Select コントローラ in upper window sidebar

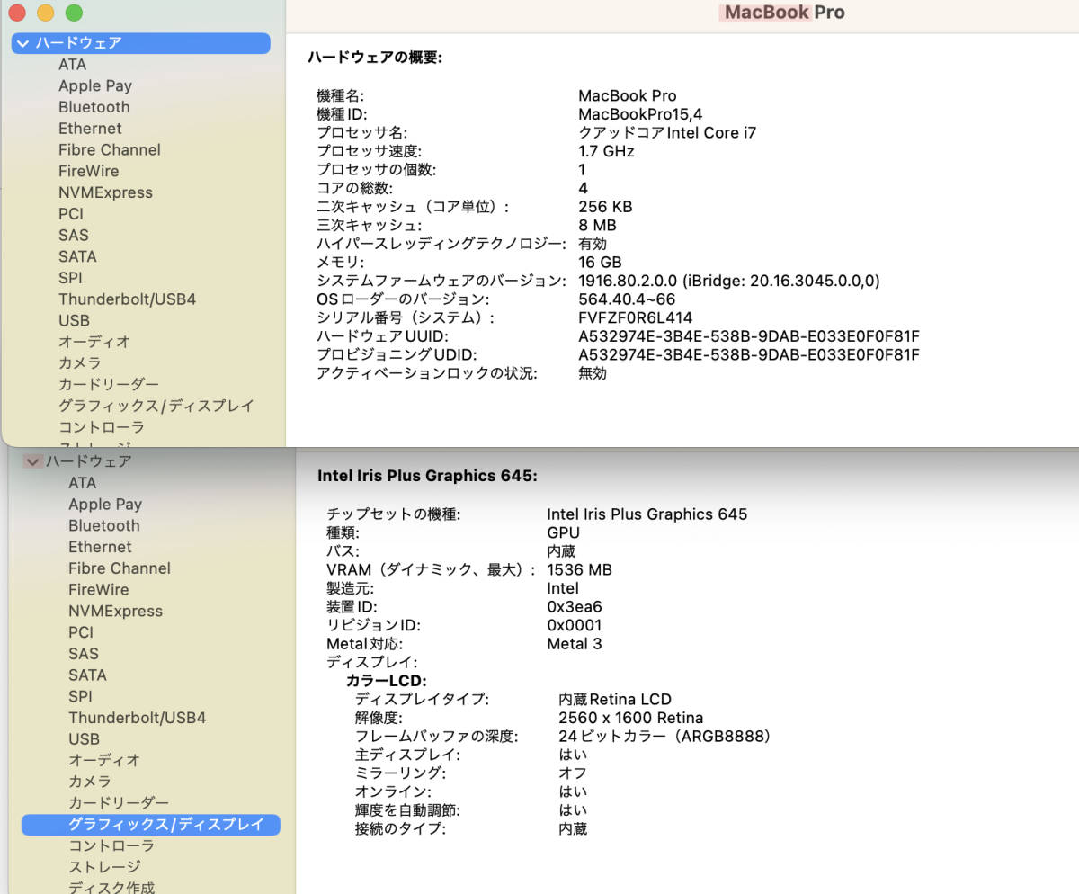(102, 427)
